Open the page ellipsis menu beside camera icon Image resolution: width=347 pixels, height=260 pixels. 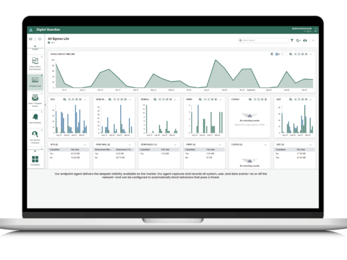pos(313,40)
